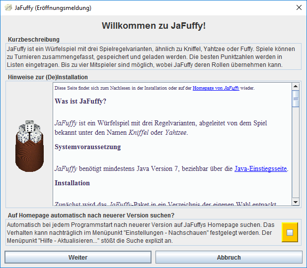Close the JaFuffy welcome window

(299, 8)
